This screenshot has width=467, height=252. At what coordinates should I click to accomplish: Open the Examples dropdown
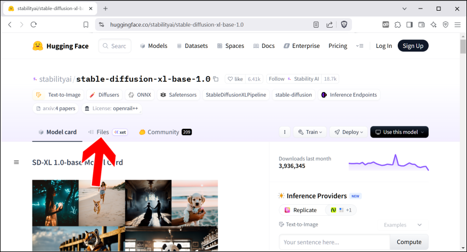click(403, 225)
